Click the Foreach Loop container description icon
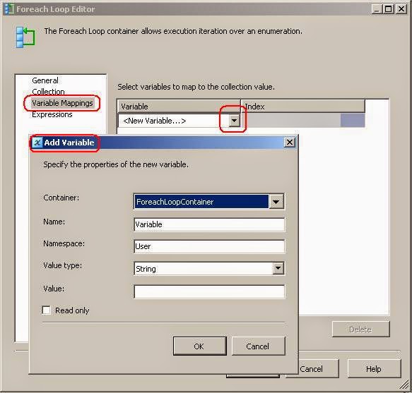The image size is (412, 393). pos(25,37)
